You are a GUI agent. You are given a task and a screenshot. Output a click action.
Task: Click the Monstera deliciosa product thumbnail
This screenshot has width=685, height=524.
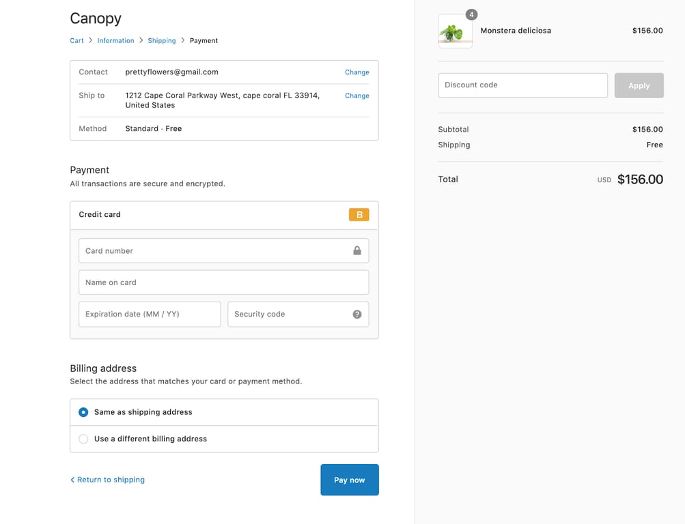click(455, 31)
